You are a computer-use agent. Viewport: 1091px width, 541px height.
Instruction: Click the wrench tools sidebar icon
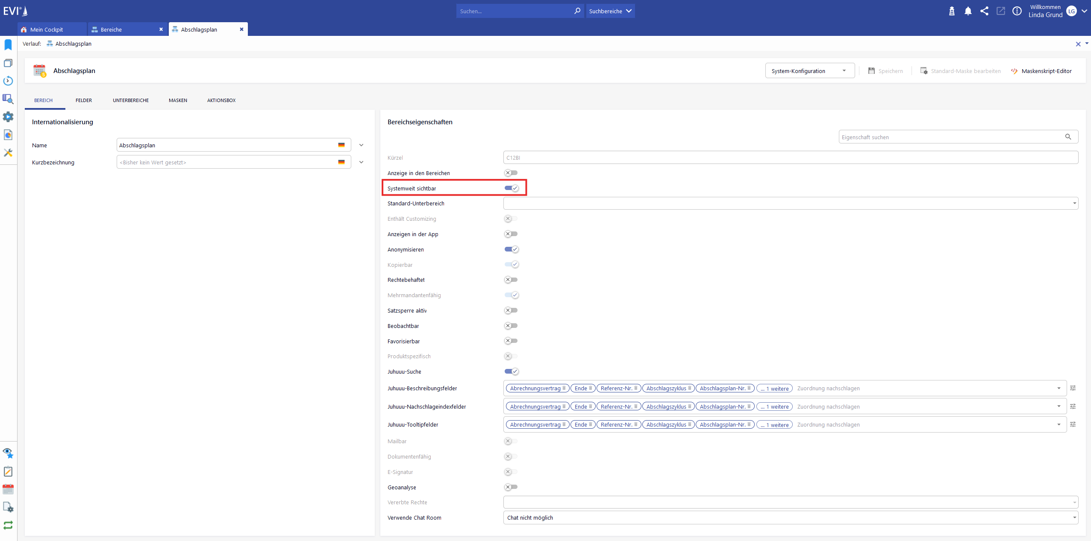pos(8,152)
